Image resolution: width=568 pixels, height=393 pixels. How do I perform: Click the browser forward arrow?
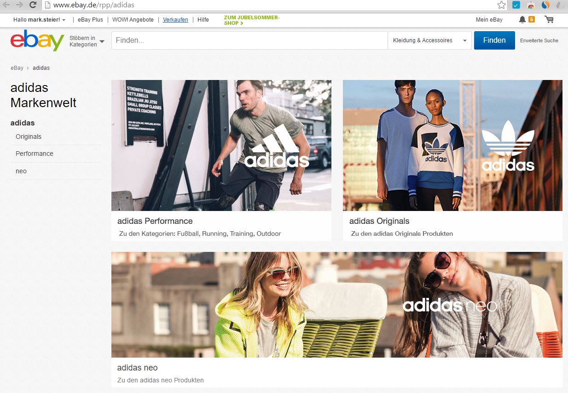[19, 5]
